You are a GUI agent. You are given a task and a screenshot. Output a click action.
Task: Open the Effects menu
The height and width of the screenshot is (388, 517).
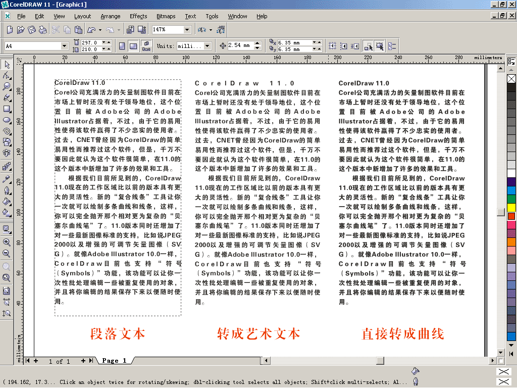pos(138,16)
